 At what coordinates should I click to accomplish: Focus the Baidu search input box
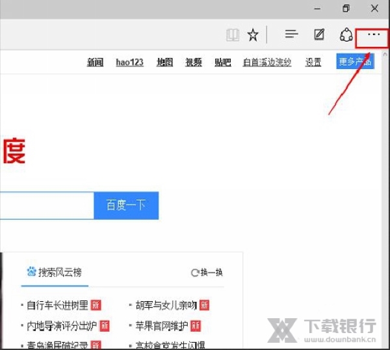(47, 206)
